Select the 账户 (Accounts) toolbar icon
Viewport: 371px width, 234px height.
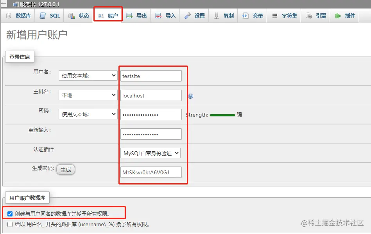tap(108, 16)
